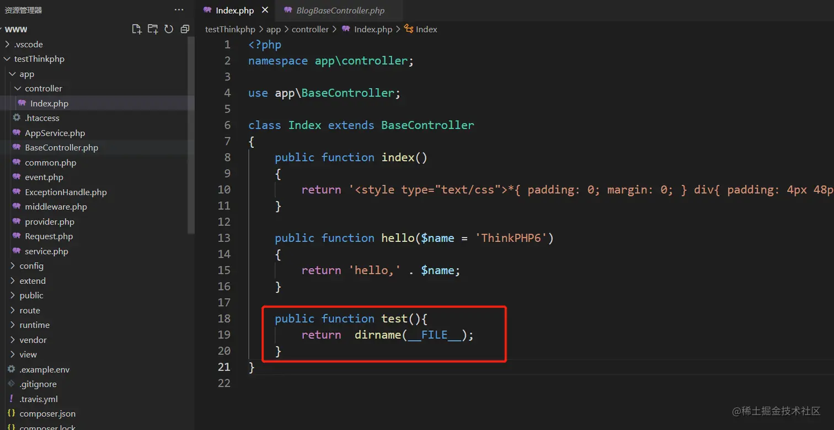This screenshot has width=834, height=430.
Task: Click the PHP icon beside common.php
Action: [x=17, y=163]
